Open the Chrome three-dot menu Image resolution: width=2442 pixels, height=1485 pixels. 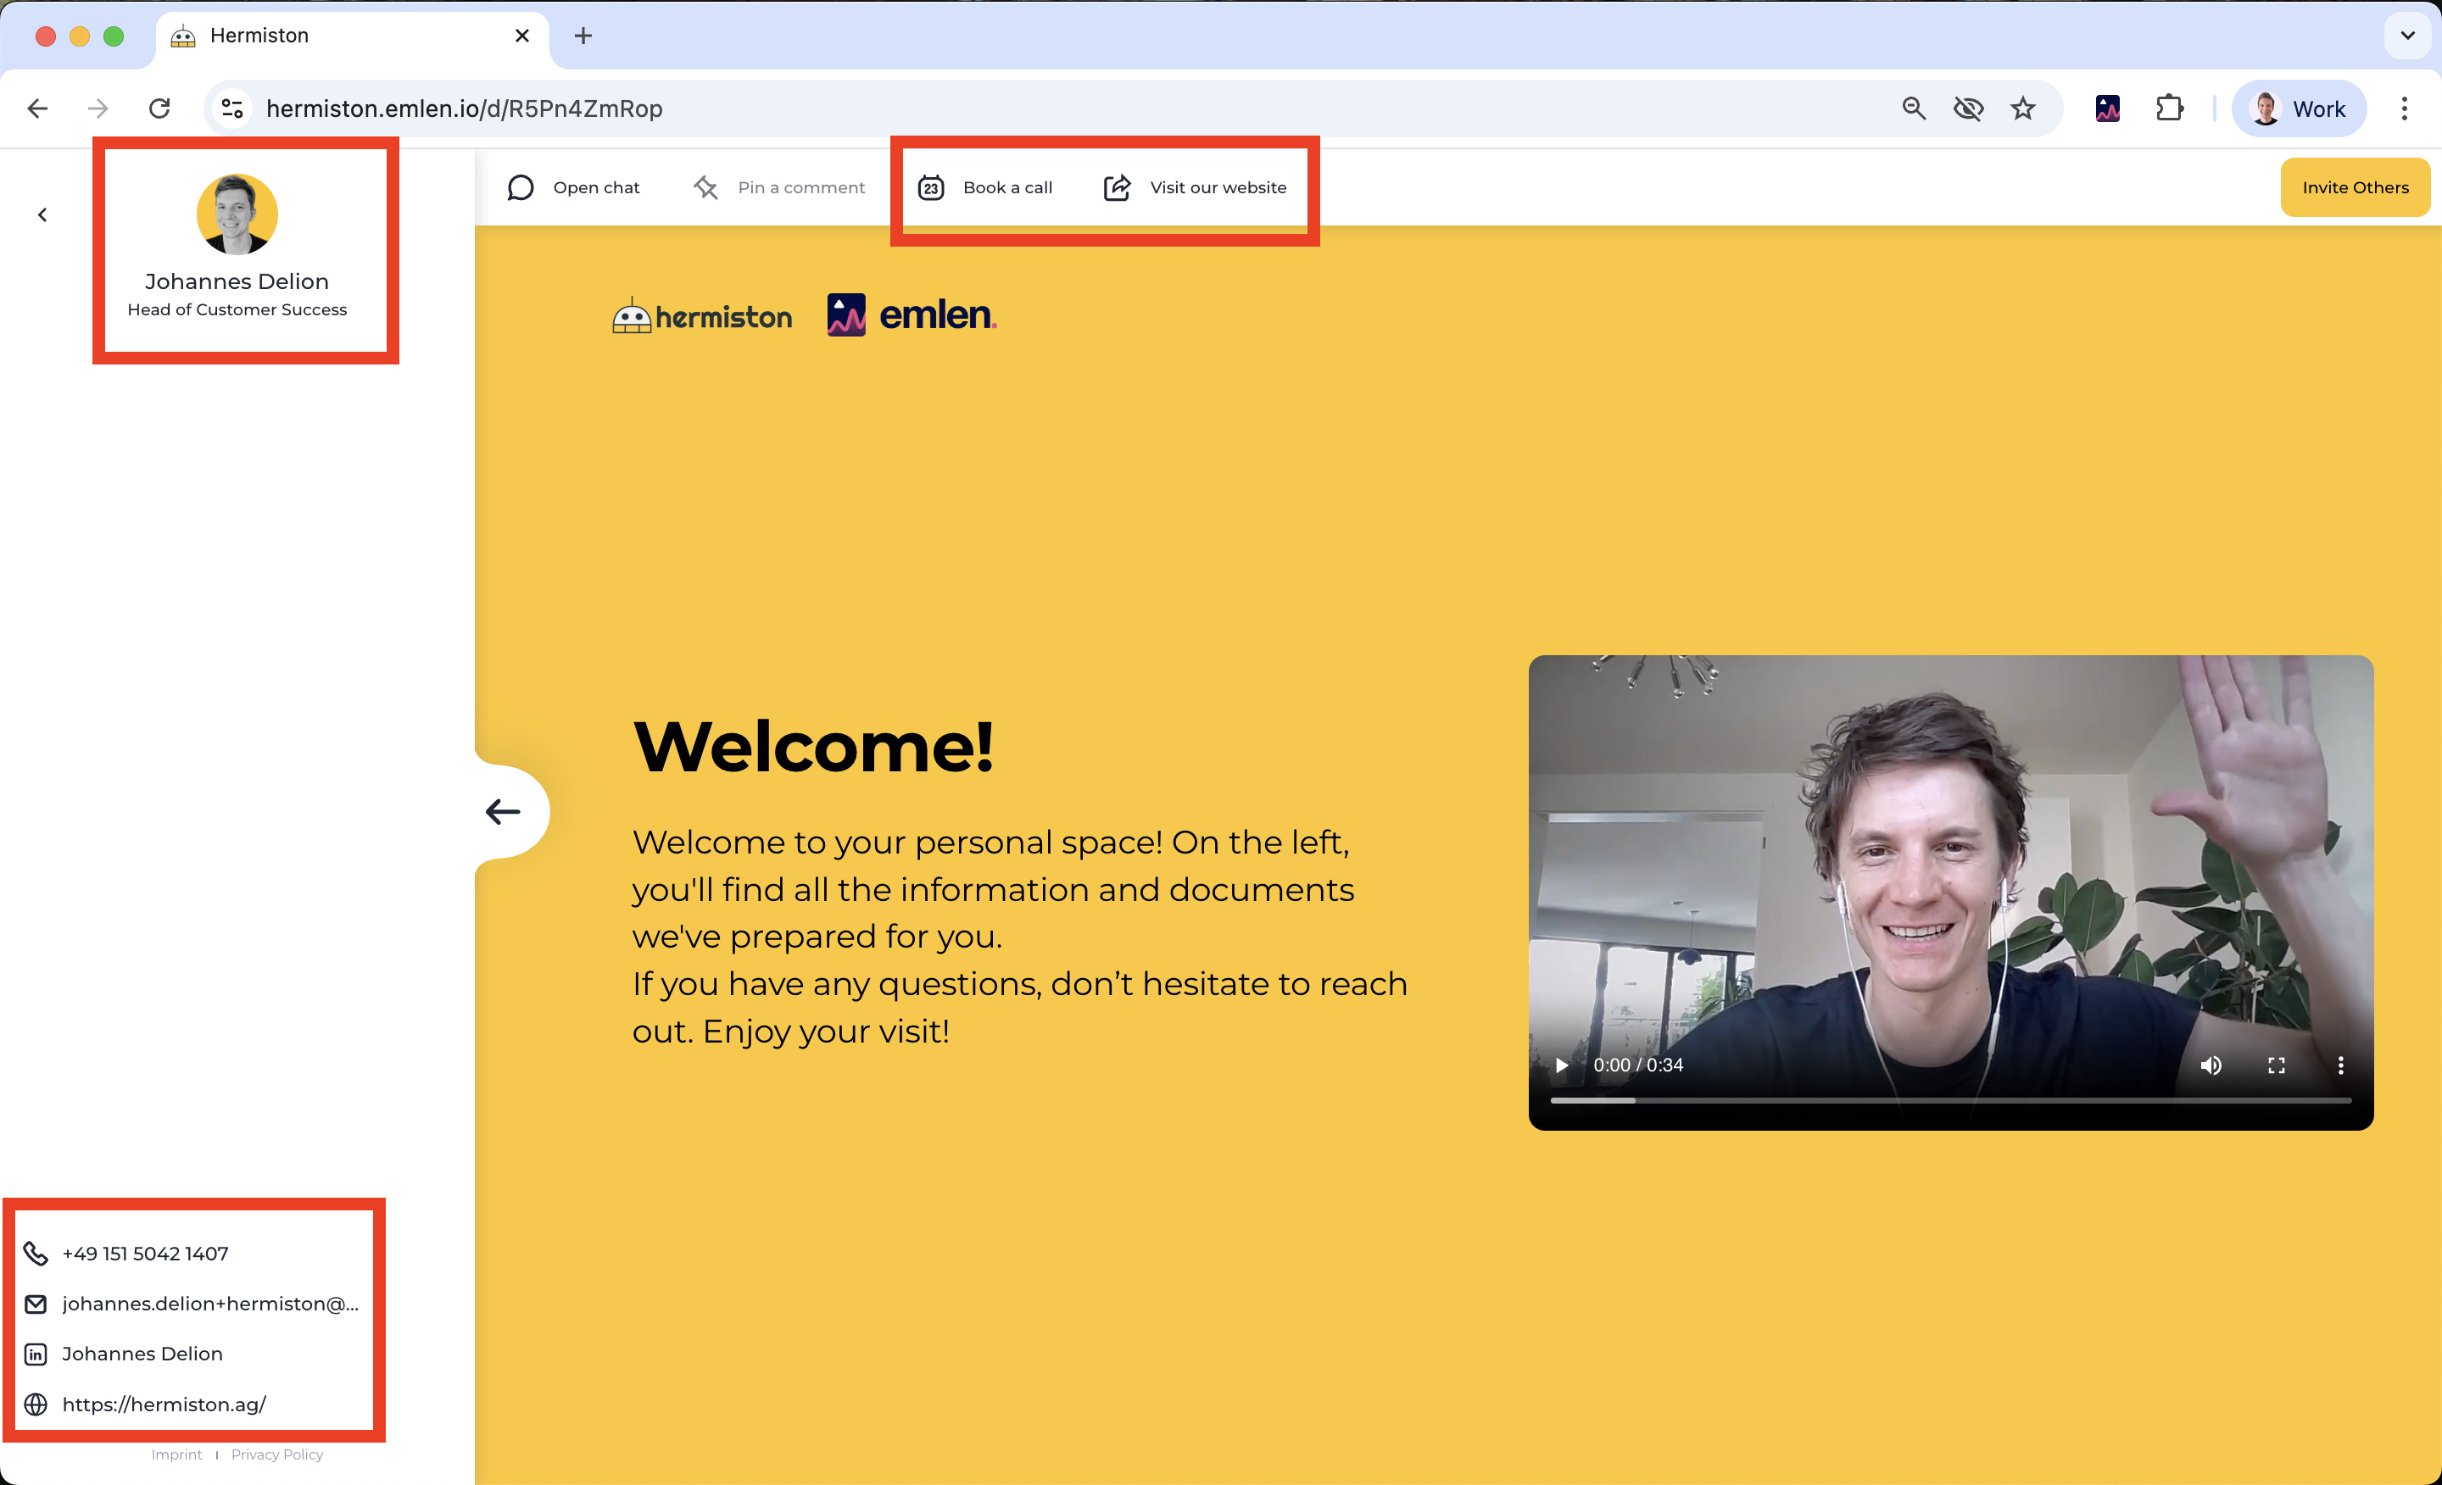(2405, 108)
